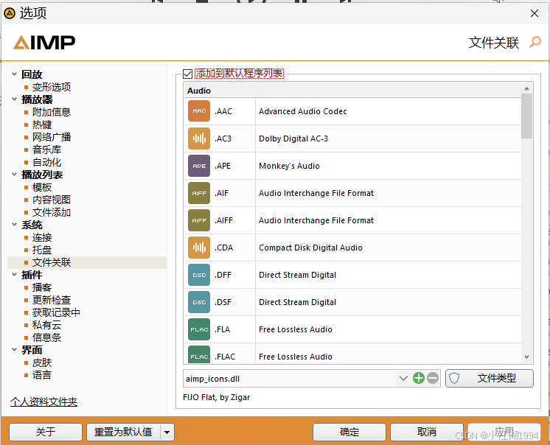The image size is (550, 445).
Task: Collapse the 回放 tree section
Action: [x=15, y=74]
